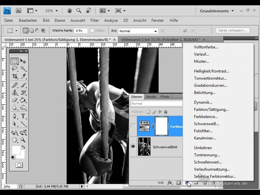
Task: Click the foreground color swatch
Action: pyautogui.click(x=16, y=150)
